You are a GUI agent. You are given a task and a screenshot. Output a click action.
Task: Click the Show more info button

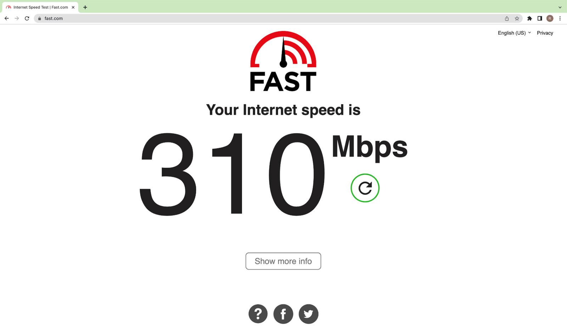pyautogui.click(x=283, y=261)
